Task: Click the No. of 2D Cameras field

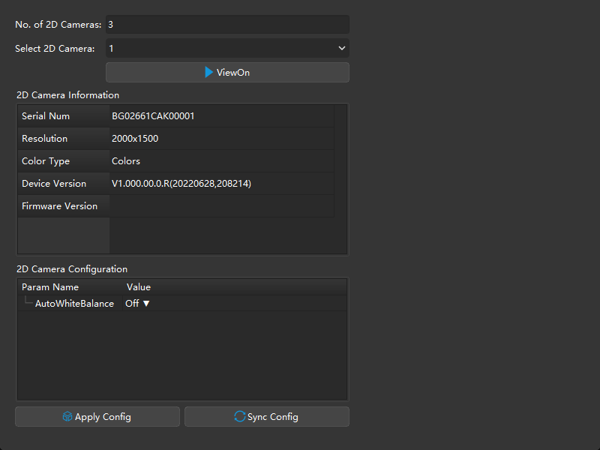Action: tap(227, 25)
